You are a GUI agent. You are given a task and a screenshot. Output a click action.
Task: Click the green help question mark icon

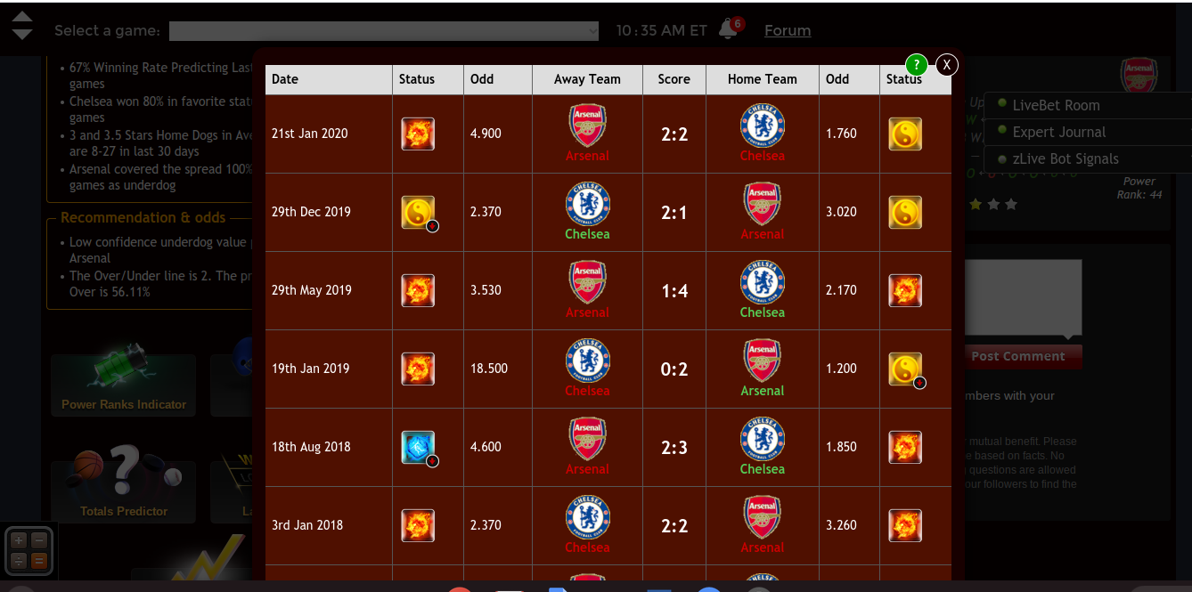[917, 64]
